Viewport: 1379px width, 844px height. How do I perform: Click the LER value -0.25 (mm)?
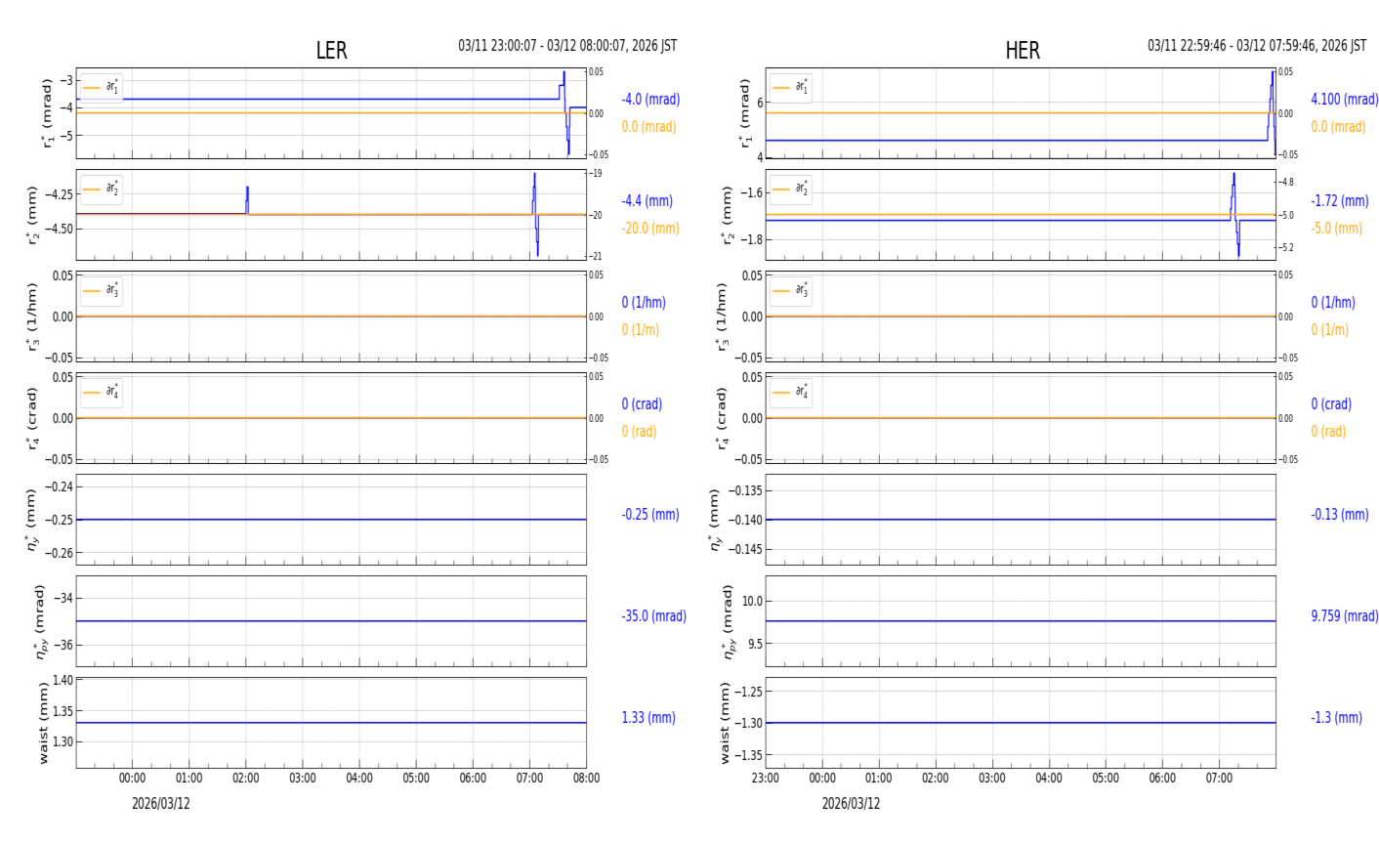[650, 515]
